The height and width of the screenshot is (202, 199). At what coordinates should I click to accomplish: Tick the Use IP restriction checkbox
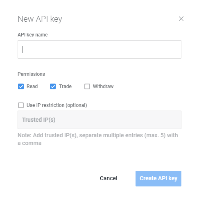point(21,105)
